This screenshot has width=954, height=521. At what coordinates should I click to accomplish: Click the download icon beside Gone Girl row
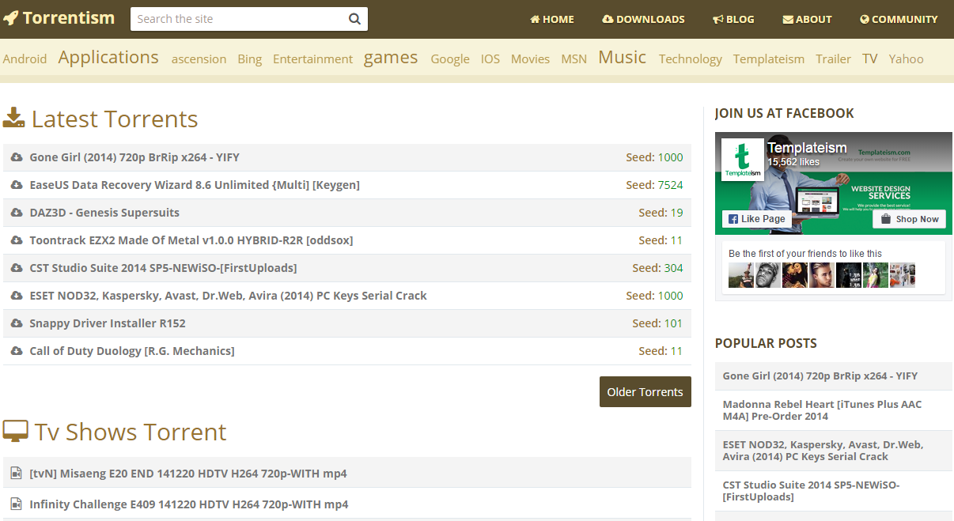(17, 157)
